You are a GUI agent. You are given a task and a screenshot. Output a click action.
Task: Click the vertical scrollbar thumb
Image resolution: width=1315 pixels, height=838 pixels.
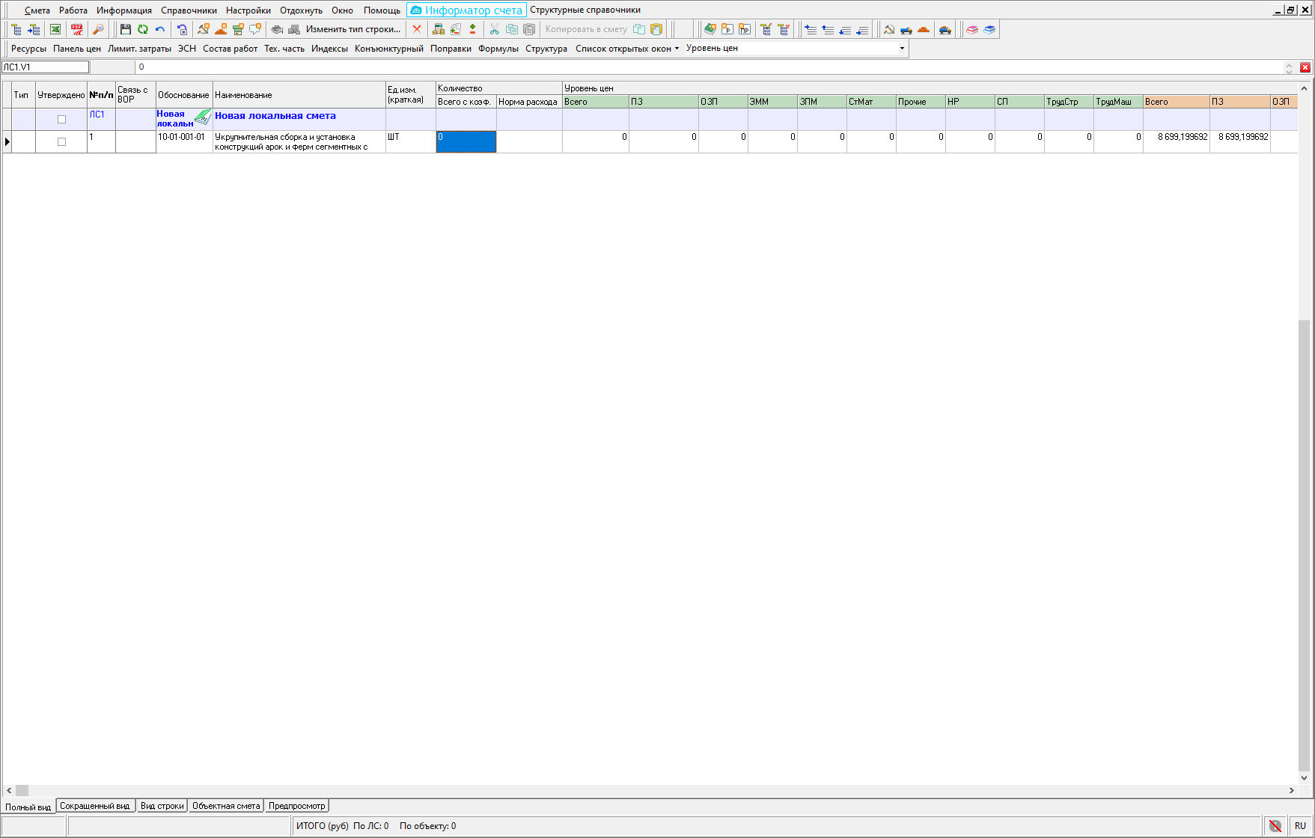1304,545
